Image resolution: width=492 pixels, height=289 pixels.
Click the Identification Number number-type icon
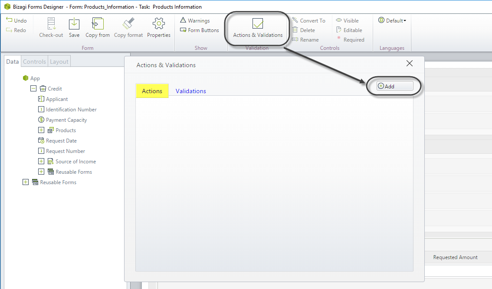tap(41, 109)
